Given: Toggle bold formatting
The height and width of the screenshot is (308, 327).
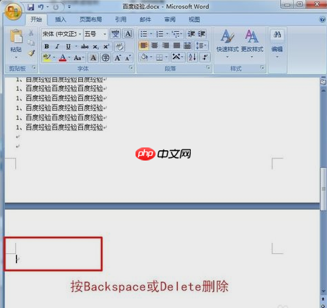Looking at the screenshot, I should point(46,46).
